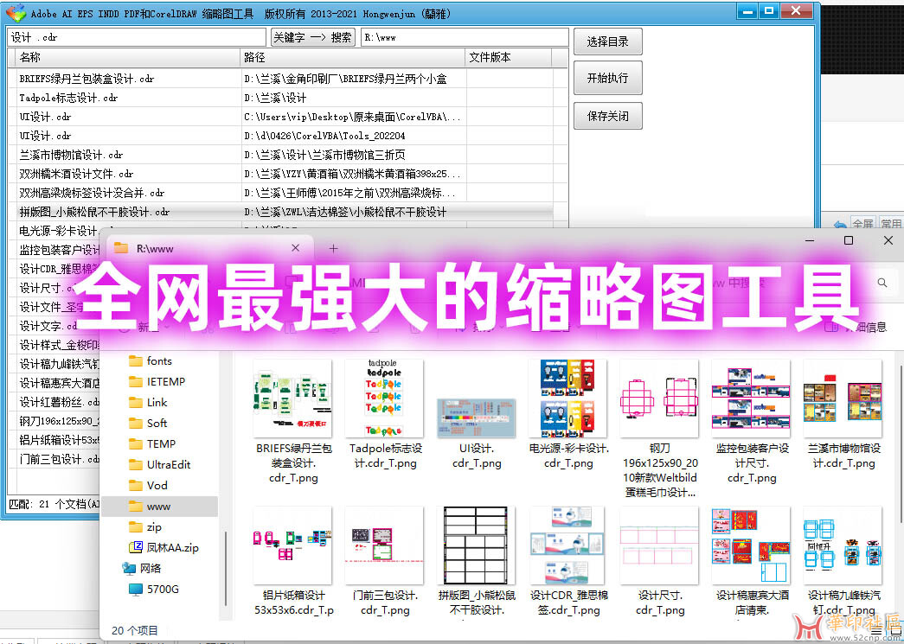
Task: Select row BRIEFS绿丹兰包装盒设计.cdr in list
Action: point(280,79)
